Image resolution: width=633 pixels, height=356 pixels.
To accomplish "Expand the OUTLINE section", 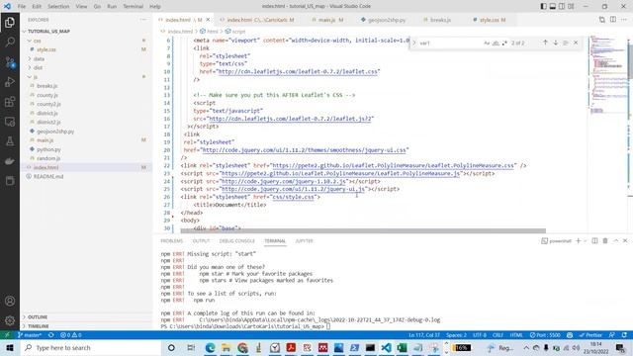I will 38,316.
